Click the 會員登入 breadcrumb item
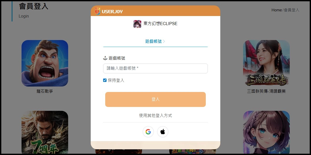 point(292,10)
